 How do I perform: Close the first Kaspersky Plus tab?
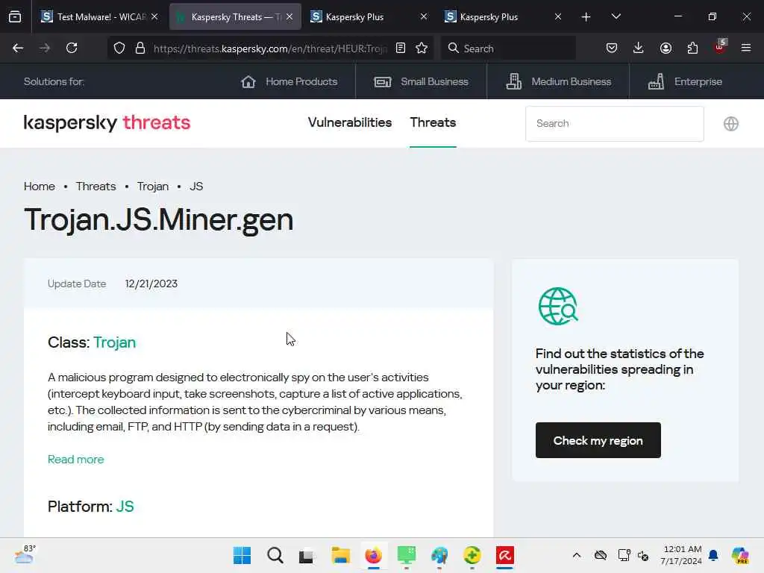[424, 16]
